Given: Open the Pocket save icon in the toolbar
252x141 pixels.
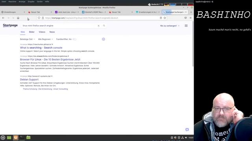Looking at the screenshot, I should [185, 18].
